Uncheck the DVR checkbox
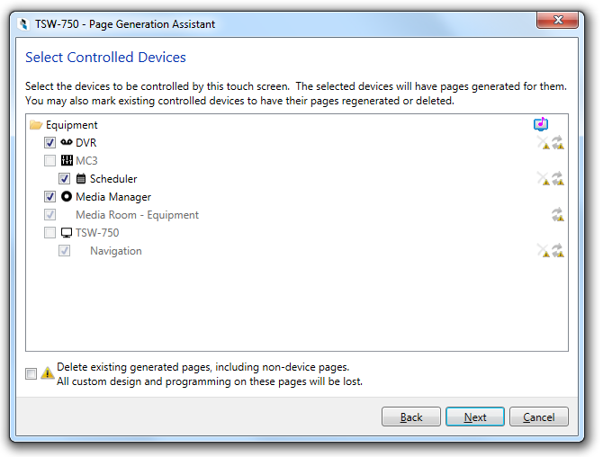This screenshot has height=457, width=603. point(49,143)
